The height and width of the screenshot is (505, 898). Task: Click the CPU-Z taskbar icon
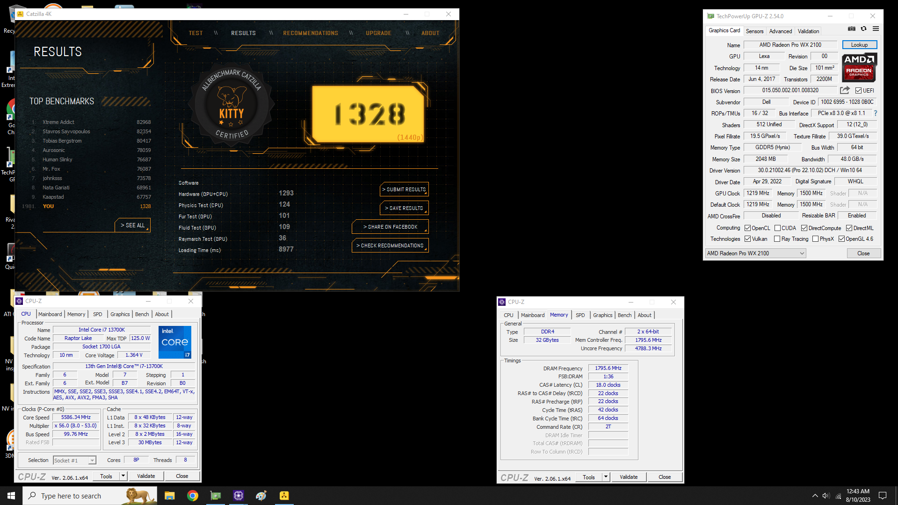239,496
